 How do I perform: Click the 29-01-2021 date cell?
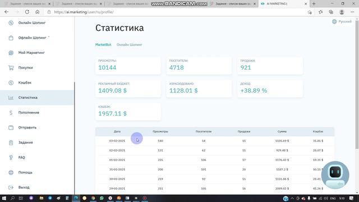click(117, 189)
